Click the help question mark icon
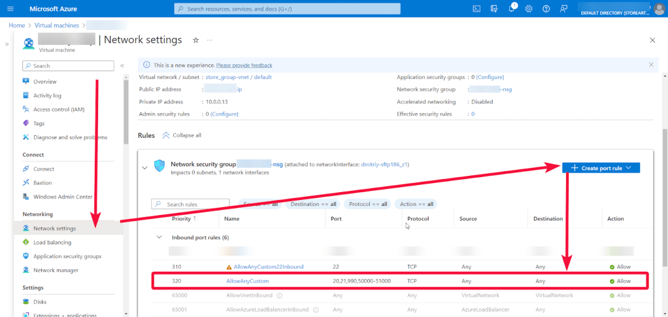This screenshot has width=668, height=317. tap(546, 8)
